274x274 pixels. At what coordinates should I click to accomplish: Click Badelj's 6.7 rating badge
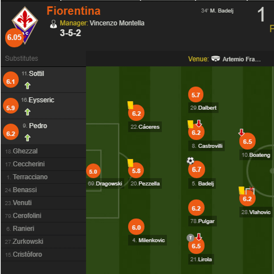click(x=197, y=169)
